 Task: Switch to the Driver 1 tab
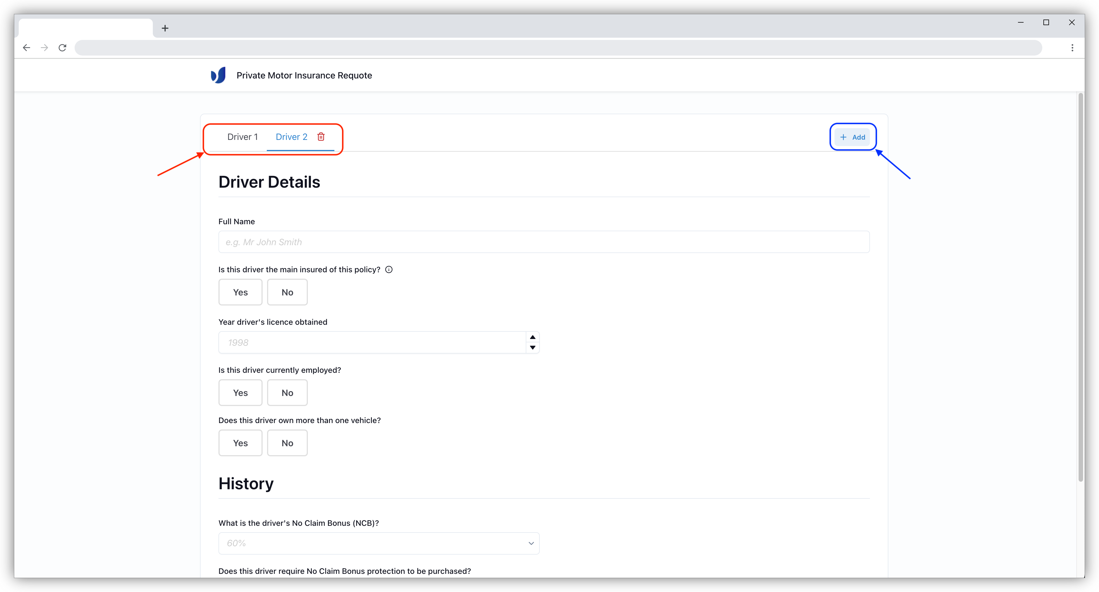pos(242,137)
